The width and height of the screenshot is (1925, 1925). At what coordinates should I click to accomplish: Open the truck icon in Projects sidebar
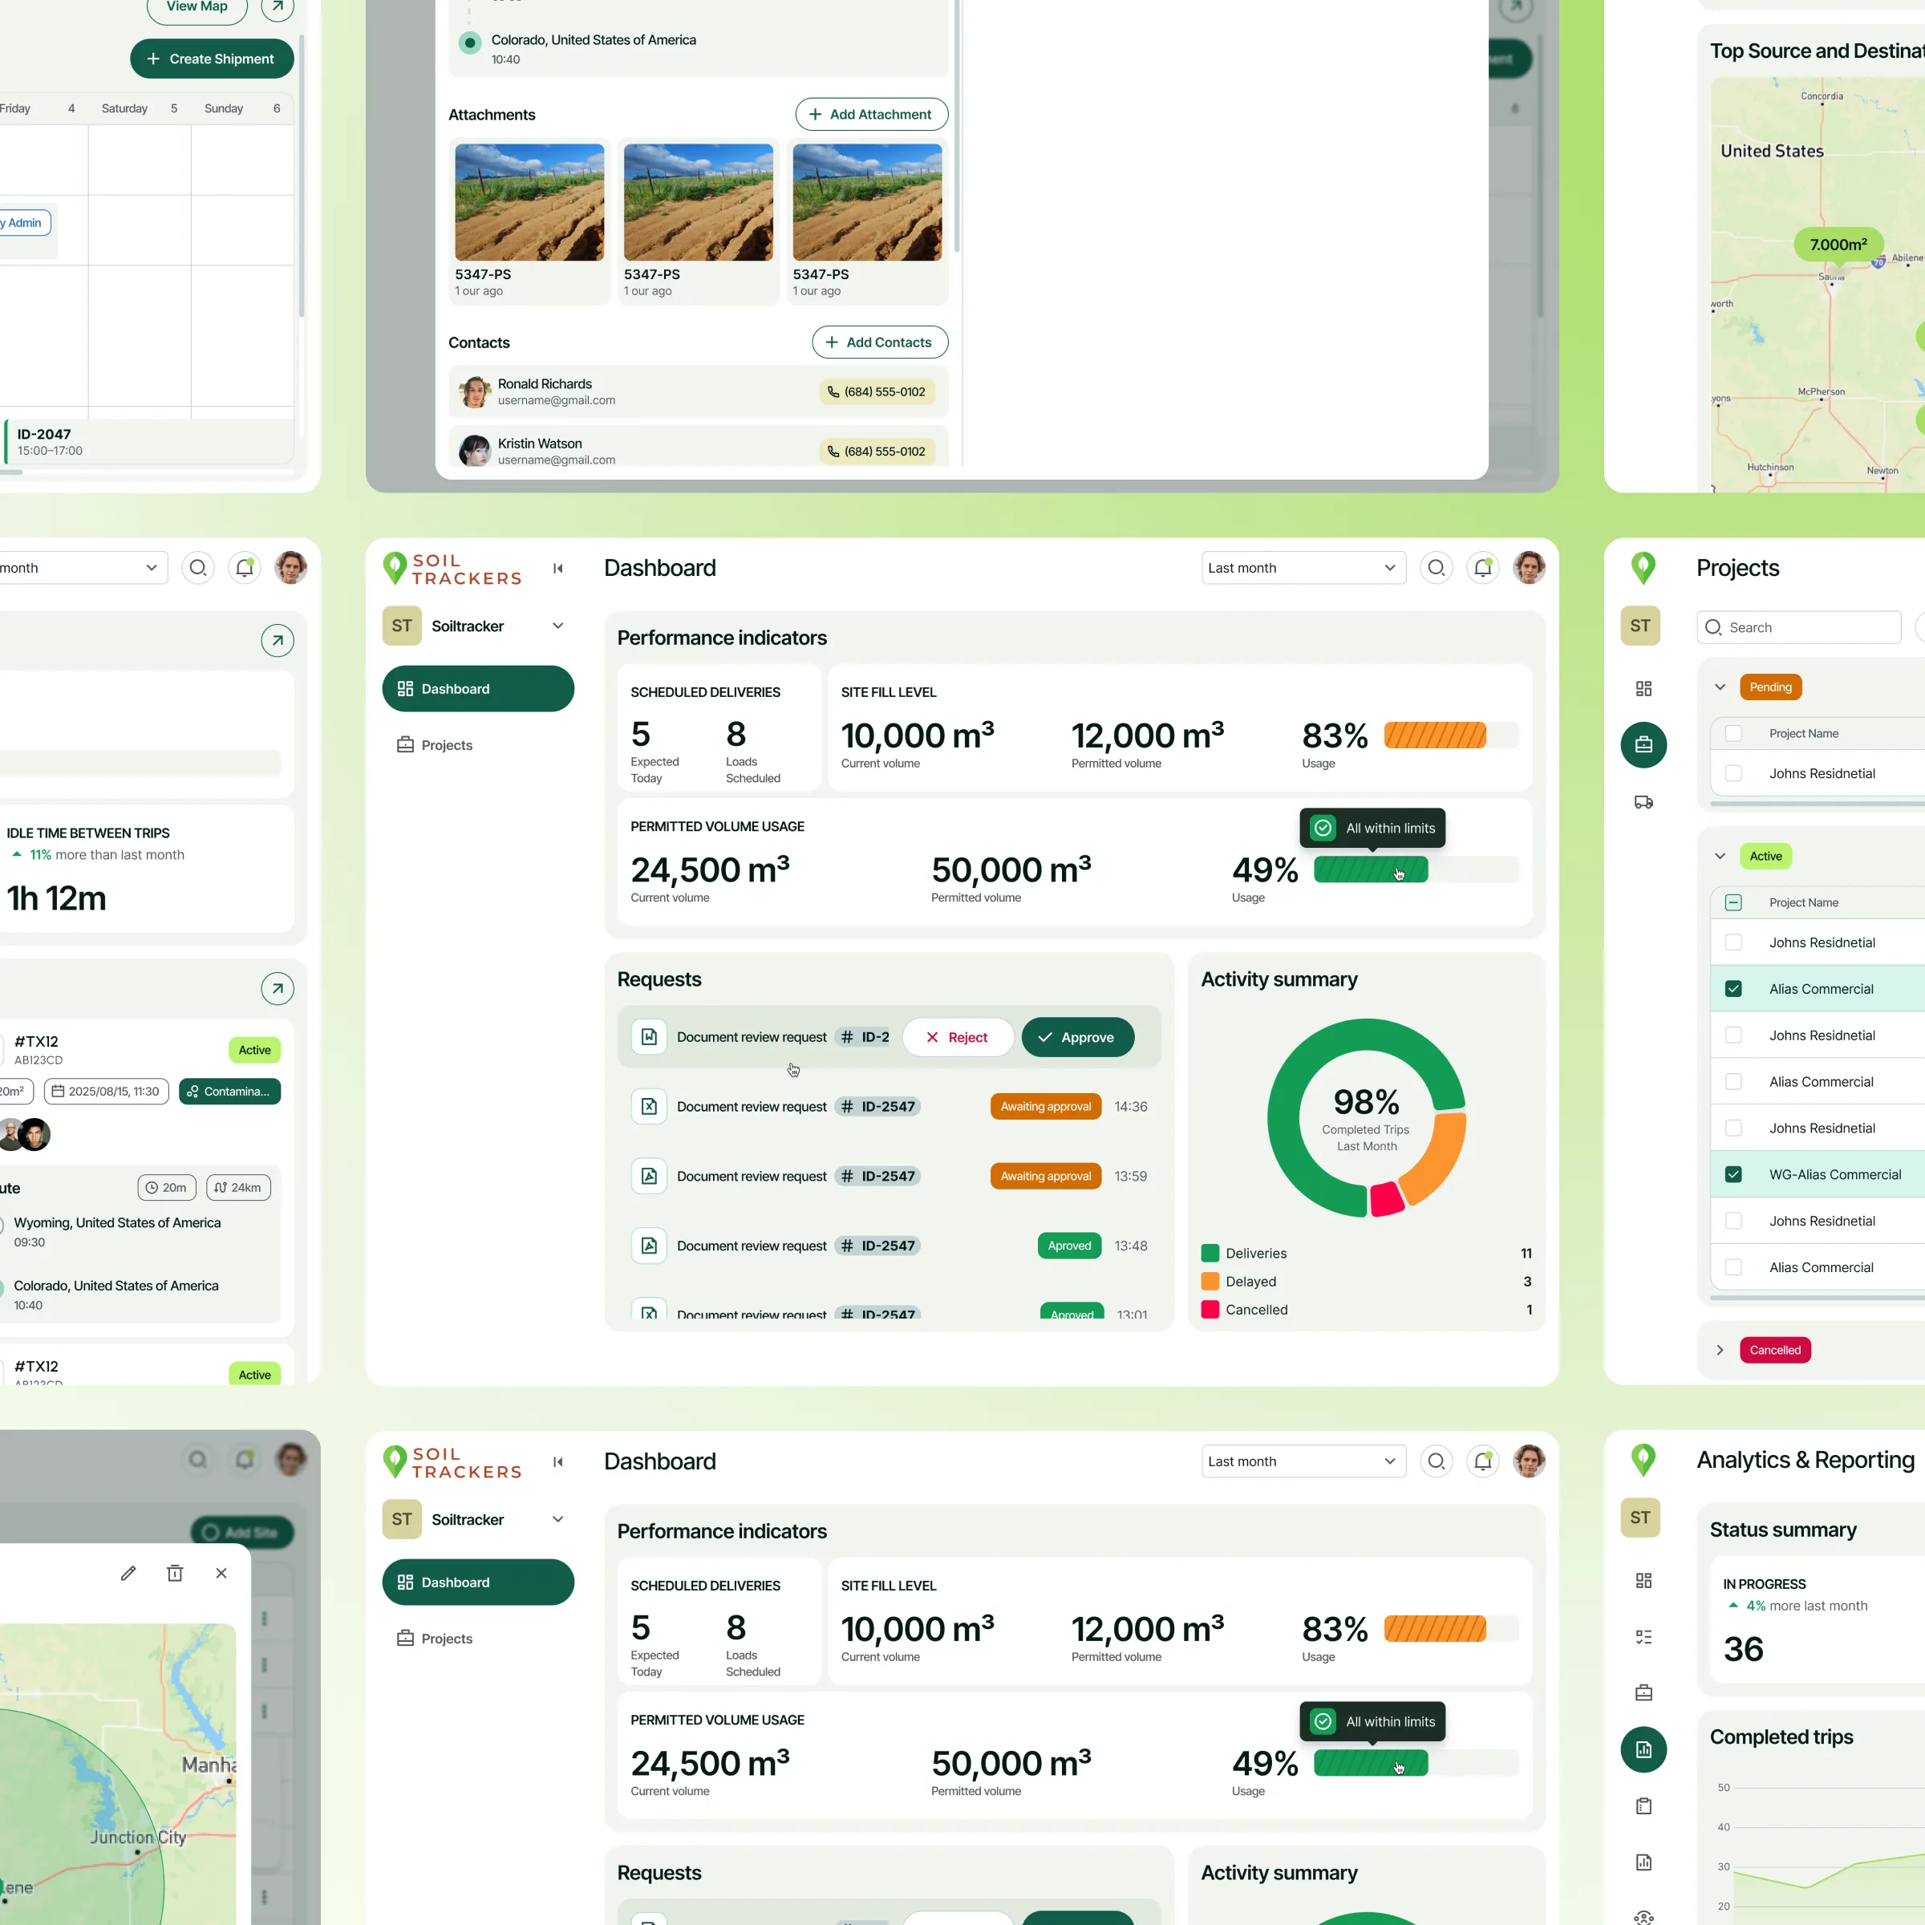1644,802
